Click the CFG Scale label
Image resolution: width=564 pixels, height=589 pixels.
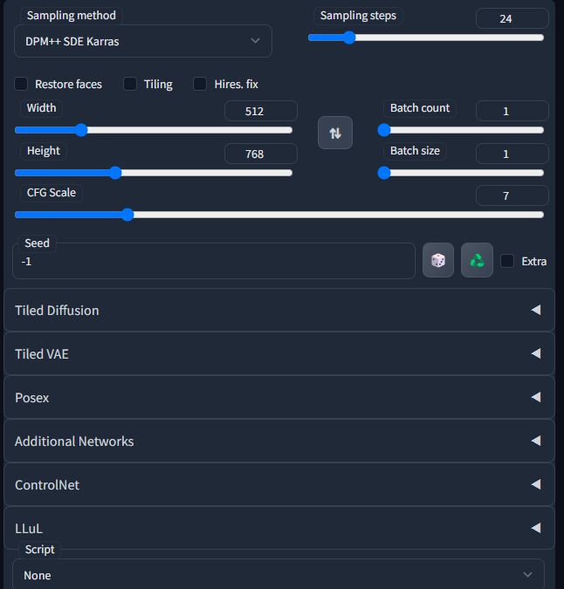(52, 193)
